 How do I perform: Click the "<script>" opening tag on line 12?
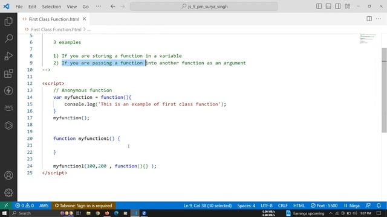(x=53, y=83)
